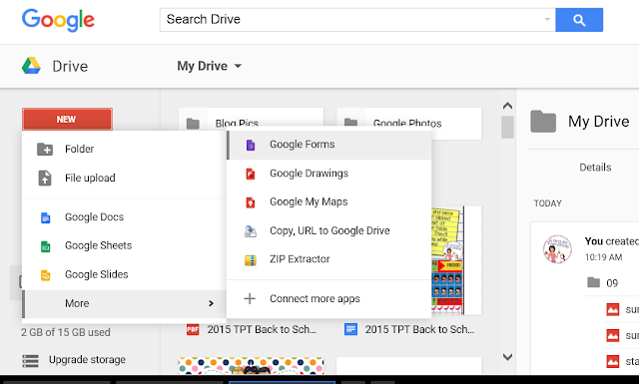Select Google Slides menu entry

click(x=124, y=274)
